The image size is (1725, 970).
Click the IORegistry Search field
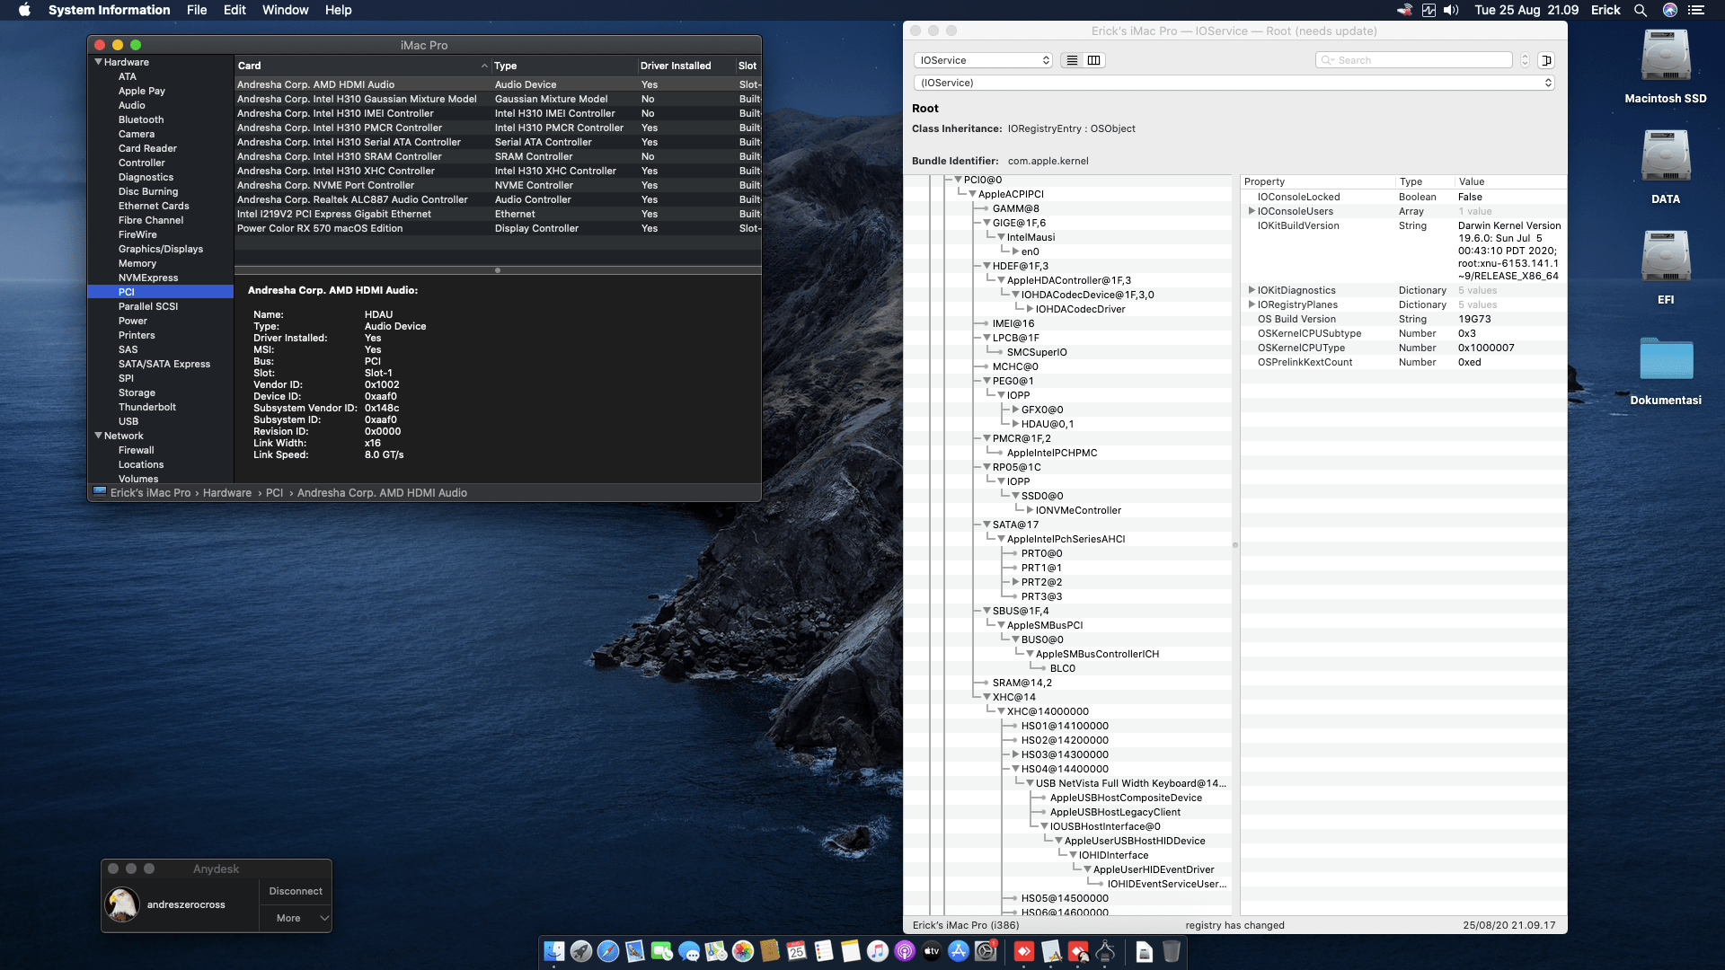tap(1415, 60)
